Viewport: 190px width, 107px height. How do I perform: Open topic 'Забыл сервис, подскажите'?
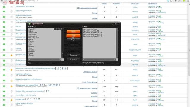pos(25,7)
